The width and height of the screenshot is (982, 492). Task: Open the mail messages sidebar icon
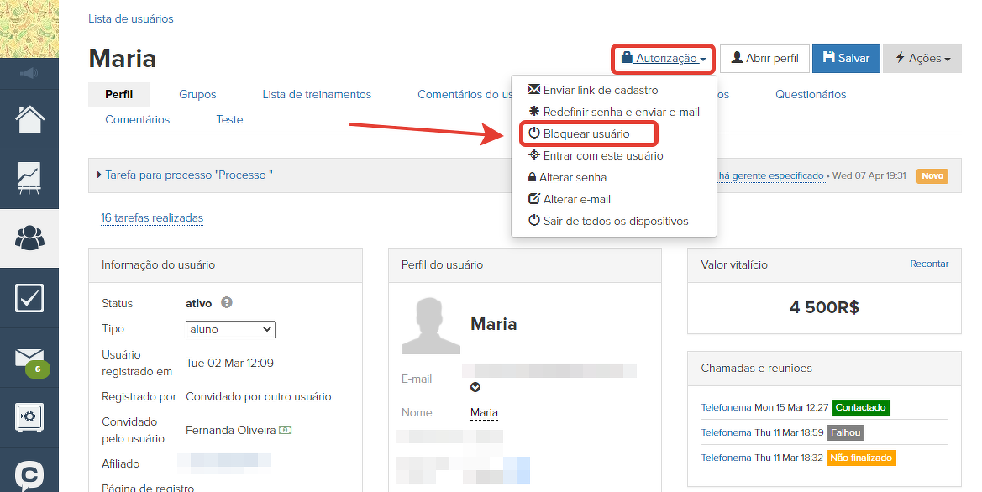tap(29, 359)
